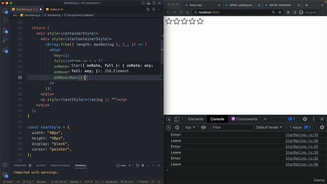Expand more DevTools tabs with the chevrons

coord(265,119)
